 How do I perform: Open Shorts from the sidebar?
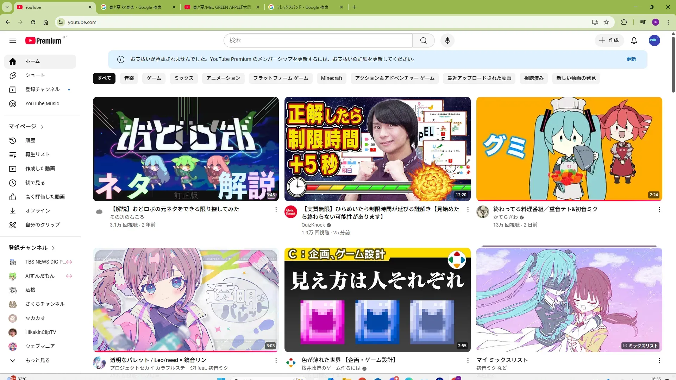[35, 75]
